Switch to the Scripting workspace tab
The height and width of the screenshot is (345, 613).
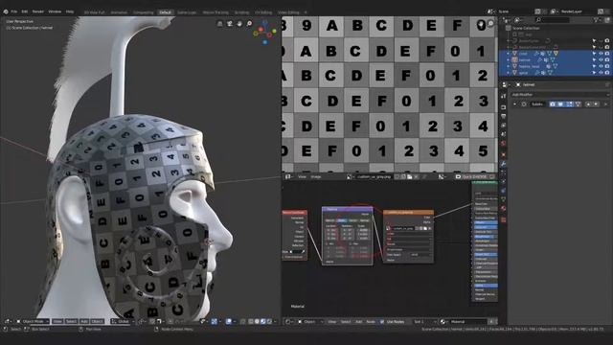click(x=241, y=12)
